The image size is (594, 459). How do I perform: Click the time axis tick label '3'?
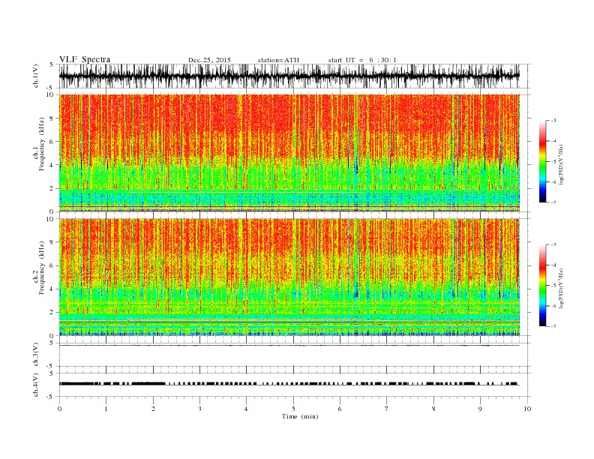pos(199,409)
